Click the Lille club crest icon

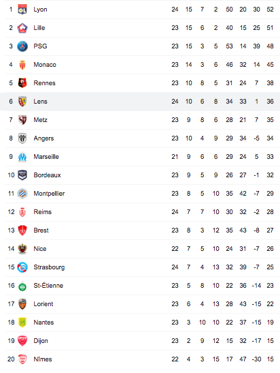(22, 28)
